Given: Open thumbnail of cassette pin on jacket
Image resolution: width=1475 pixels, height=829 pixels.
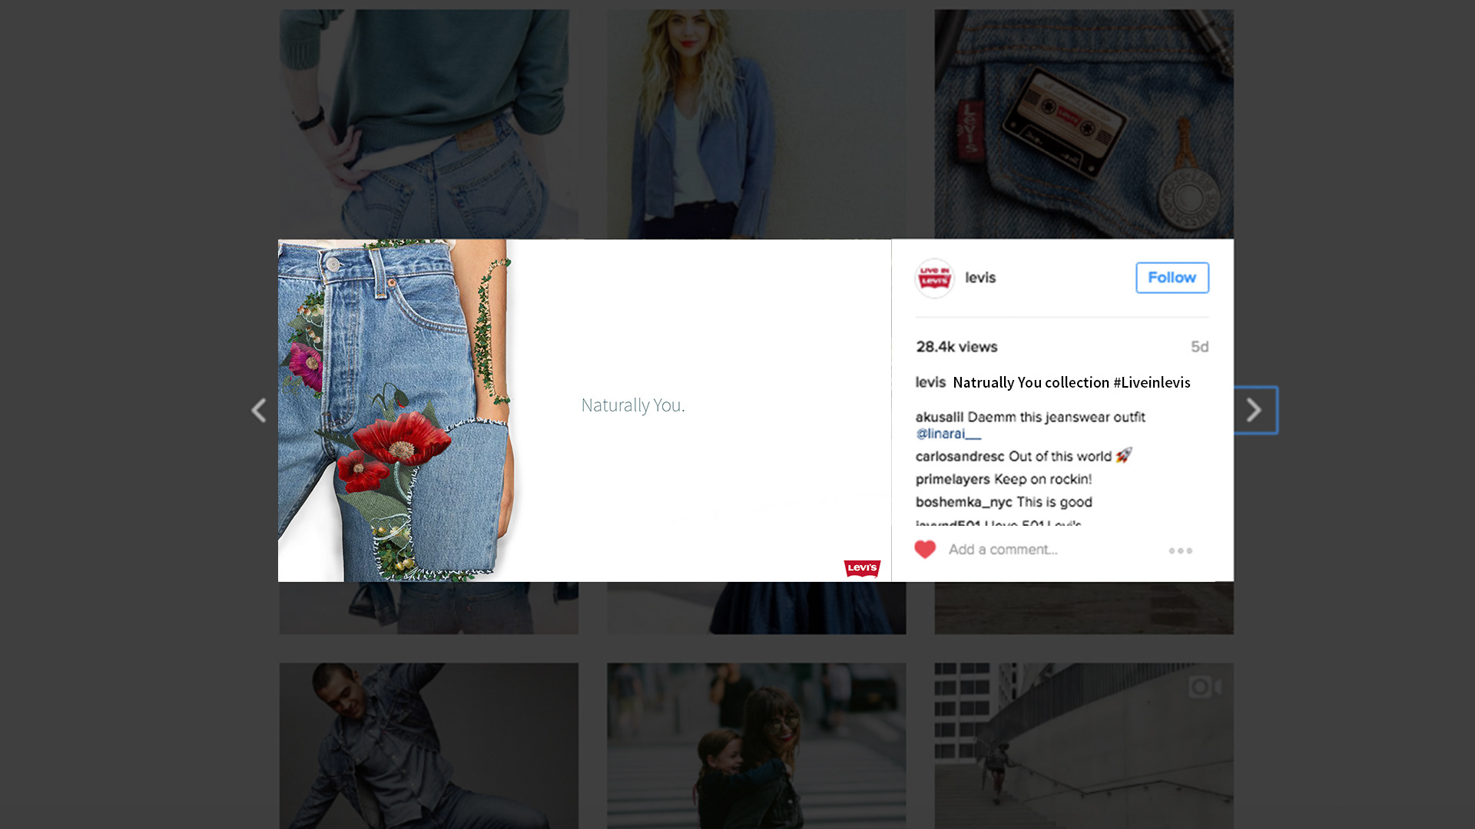Looking at the screenshot, I should click(1084, 124).
